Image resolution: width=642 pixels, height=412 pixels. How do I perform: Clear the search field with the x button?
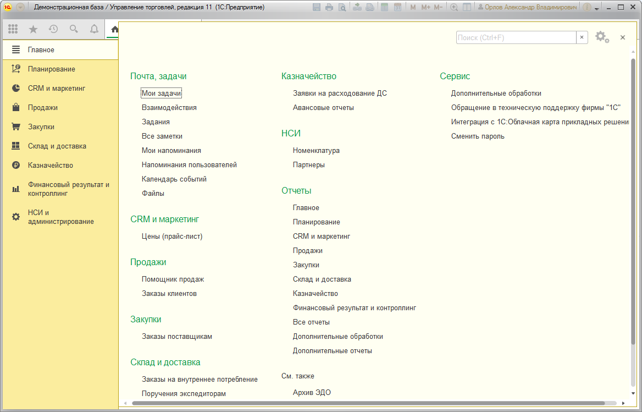click(582, 37)
